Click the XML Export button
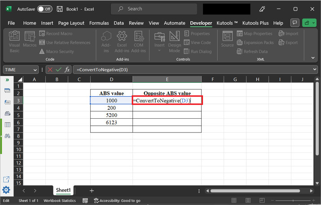The width and height of the screenshot is (321, 205). [x=288, y=42]
